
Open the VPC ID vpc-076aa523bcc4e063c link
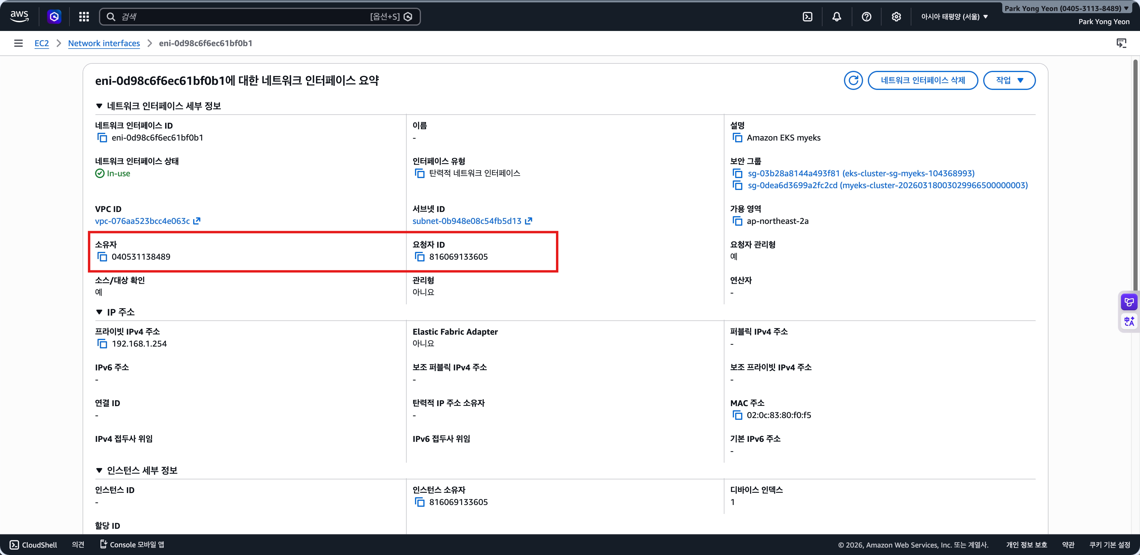(x=142, y=221)
